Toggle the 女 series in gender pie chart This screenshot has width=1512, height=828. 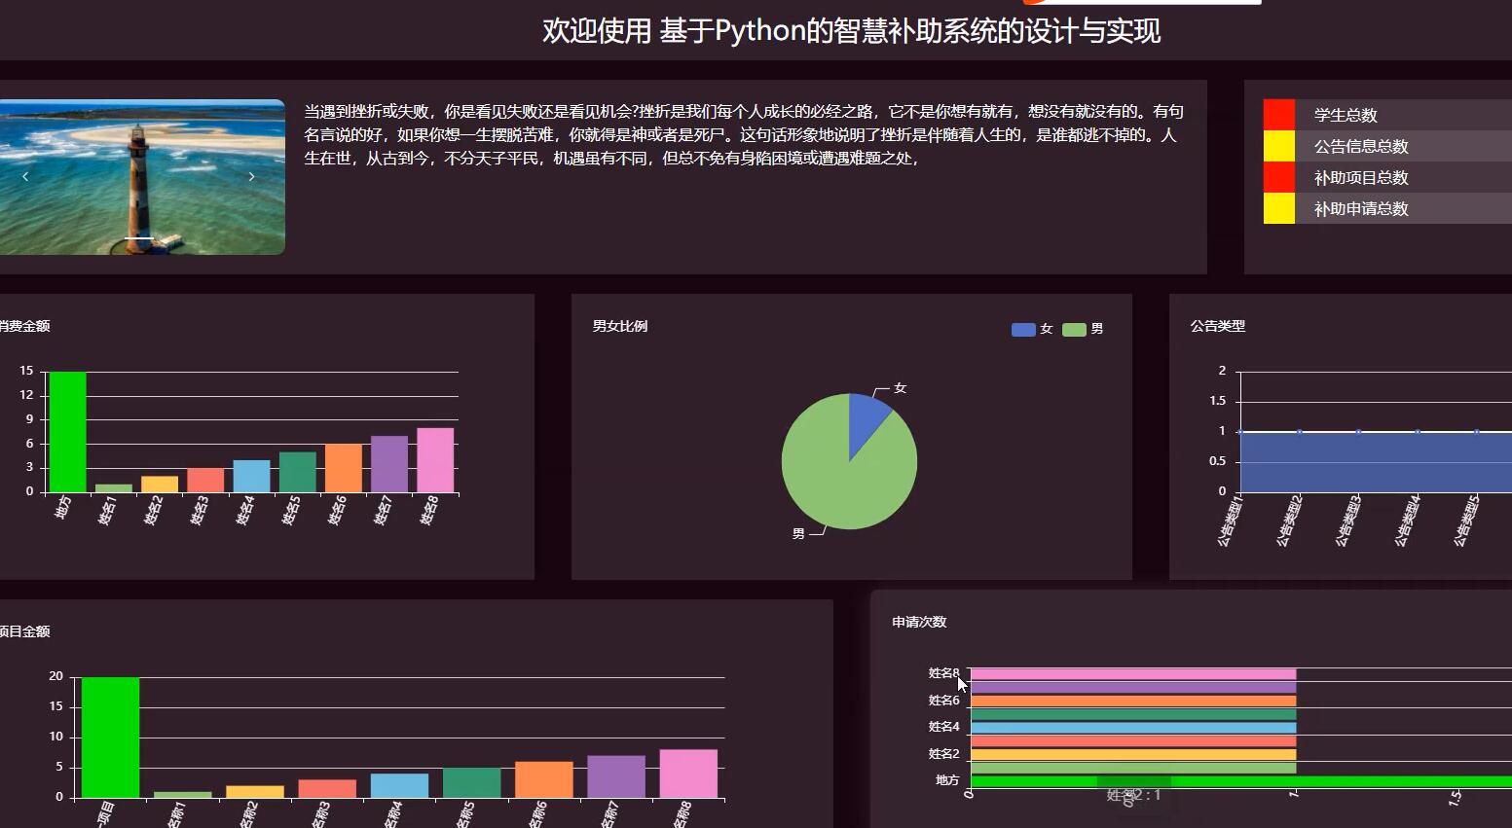[1022, 329]
